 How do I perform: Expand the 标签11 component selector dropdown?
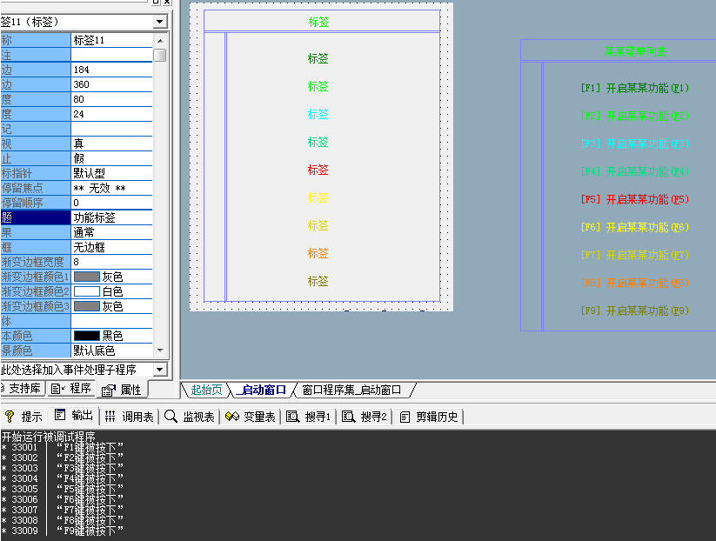159,21
